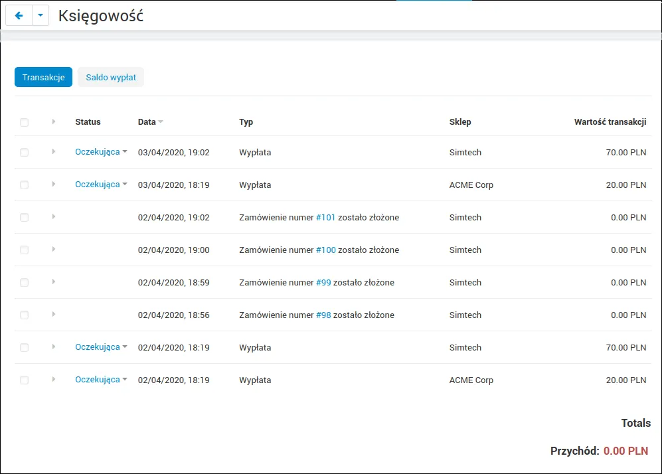662x474 pixels.
Task: Click the Księgowość page title
Action: tap(101, 16)
